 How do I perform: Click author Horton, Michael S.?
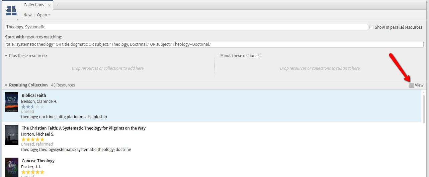pos(37,134)
